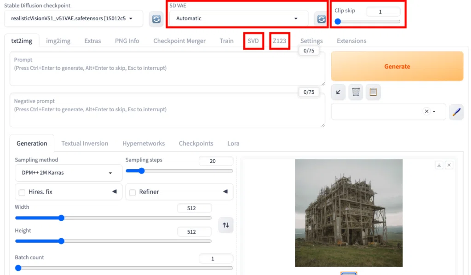
Task: Open the Train tab
Action: [226, 41]
